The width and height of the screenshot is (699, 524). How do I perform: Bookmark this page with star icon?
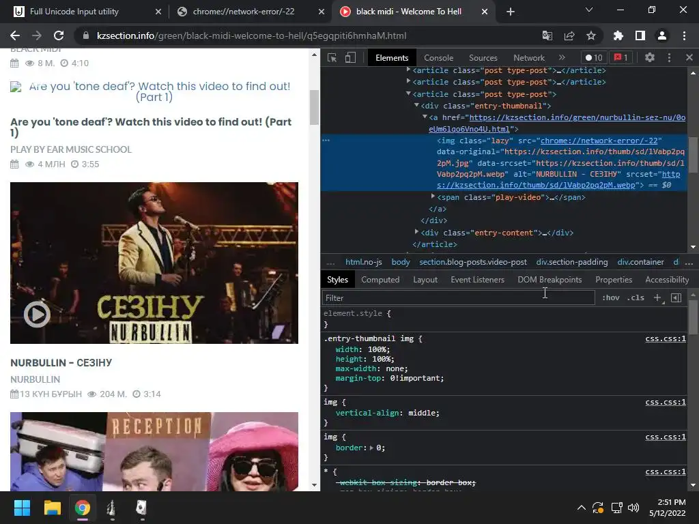pyautogui.click(x=590, y=35)
